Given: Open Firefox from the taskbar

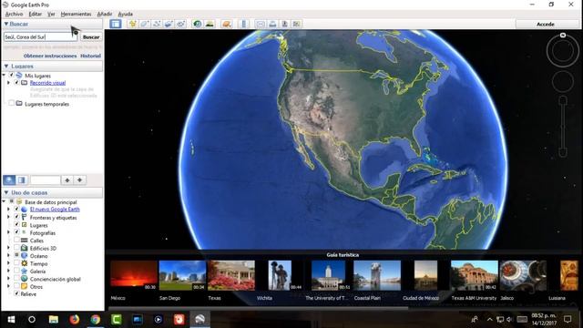Looking at the screenshot, I should click(75, 319).
